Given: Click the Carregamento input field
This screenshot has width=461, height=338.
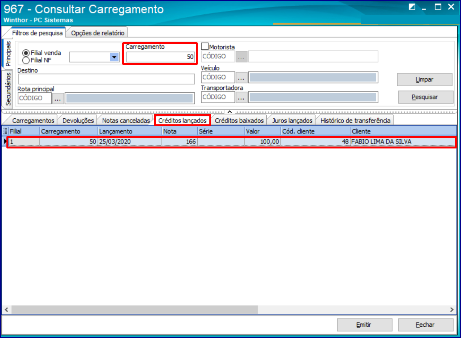Looking at the screenshot, I should coord(160,57).
